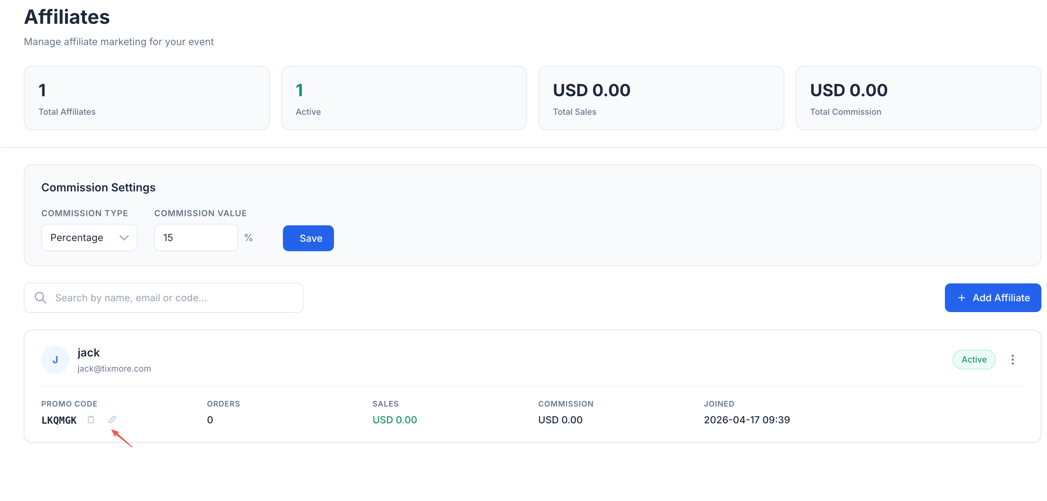The height and width of the screenshot is (501, 1047).
Task: Click the green Active count indicator
Action: (300, 90)
